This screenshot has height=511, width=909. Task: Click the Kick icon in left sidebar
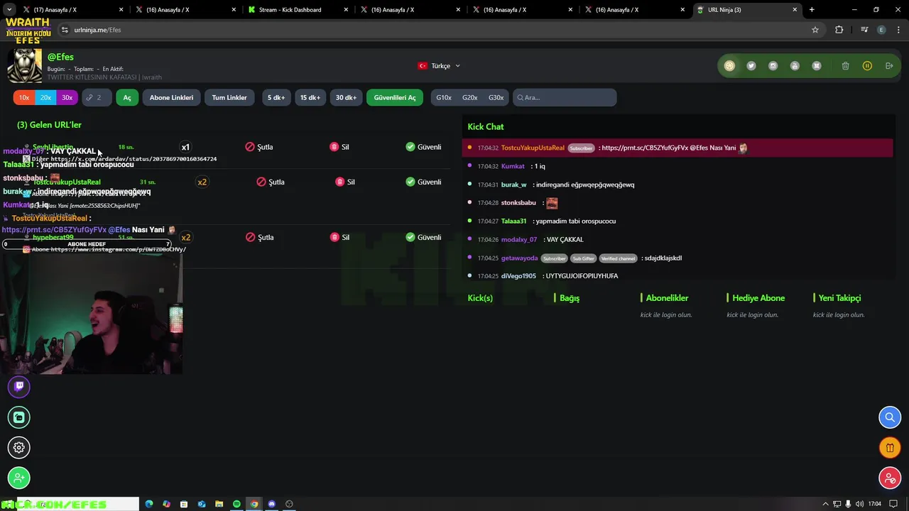(19, 417)
